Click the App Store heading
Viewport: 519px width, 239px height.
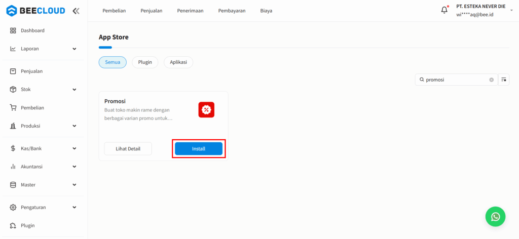click(114, 37)
